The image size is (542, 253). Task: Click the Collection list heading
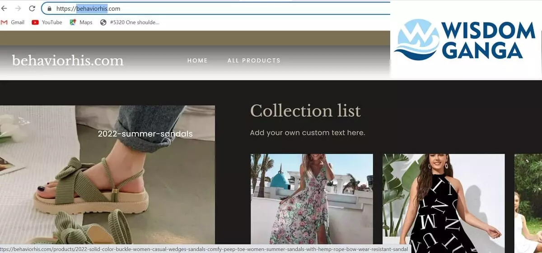[x=305, y=110]
